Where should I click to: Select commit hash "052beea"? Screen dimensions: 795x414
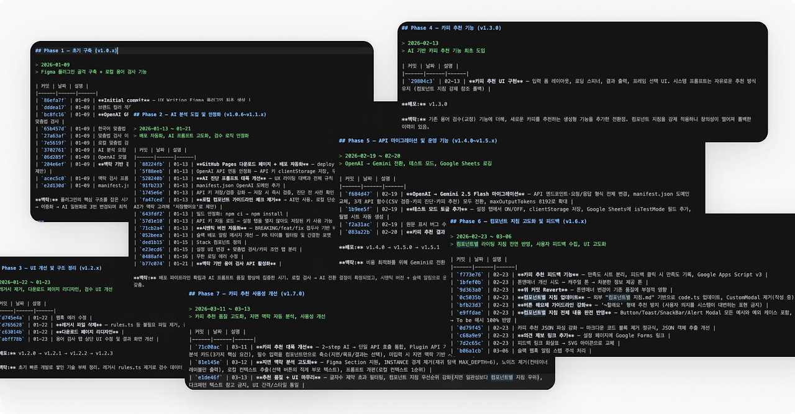pos(153,235)
